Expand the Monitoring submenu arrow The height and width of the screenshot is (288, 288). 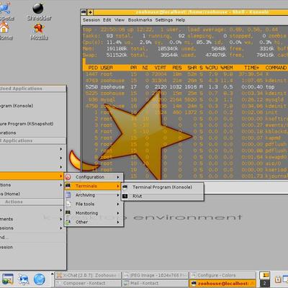tap(118, 213)
